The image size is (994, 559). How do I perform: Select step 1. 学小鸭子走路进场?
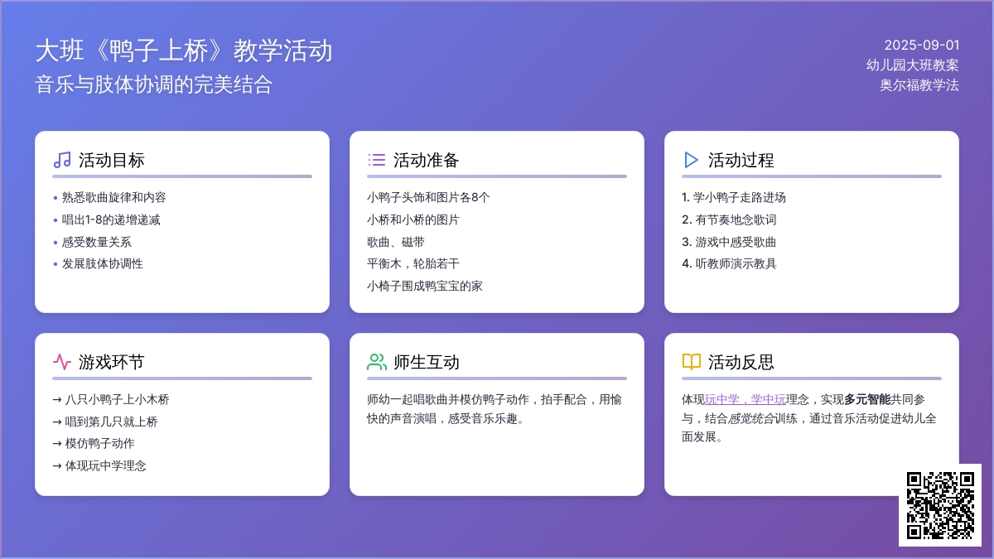[x=734, y=197]
